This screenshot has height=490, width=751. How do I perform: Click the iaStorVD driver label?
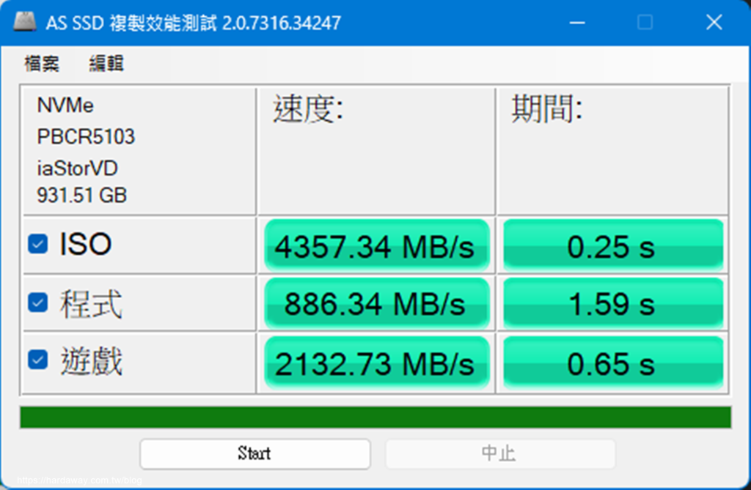76,168
